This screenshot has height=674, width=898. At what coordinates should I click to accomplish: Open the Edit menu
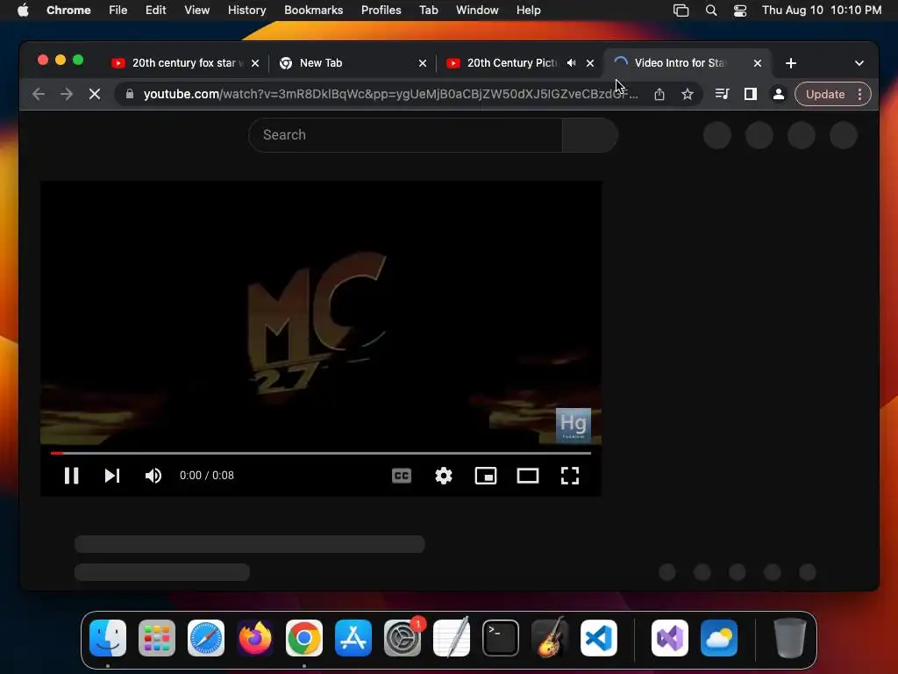click(156, 10)
